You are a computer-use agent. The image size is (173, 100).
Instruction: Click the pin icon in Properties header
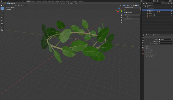172,35
